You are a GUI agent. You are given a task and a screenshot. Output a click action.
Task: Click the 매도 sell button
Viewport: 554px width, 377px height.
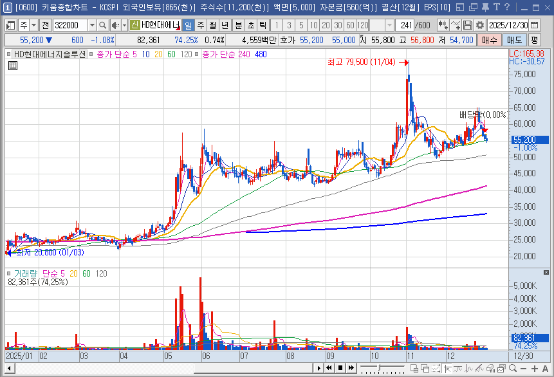pyautogui.click(x=515, y=40)
